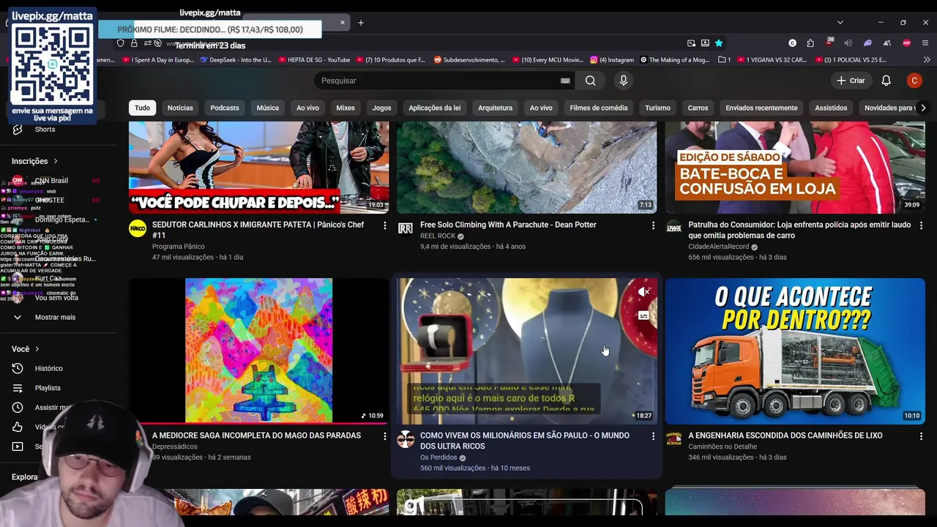937x527 pixels.
Task: Open the Caminhões no Detalhe channel avatar
Action: [x=673, y=439]
